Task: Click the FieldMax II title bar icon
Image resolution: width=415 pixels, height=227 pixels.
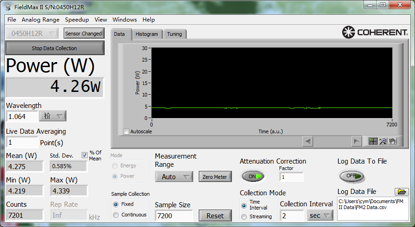Action: click(x=9, y=7)
